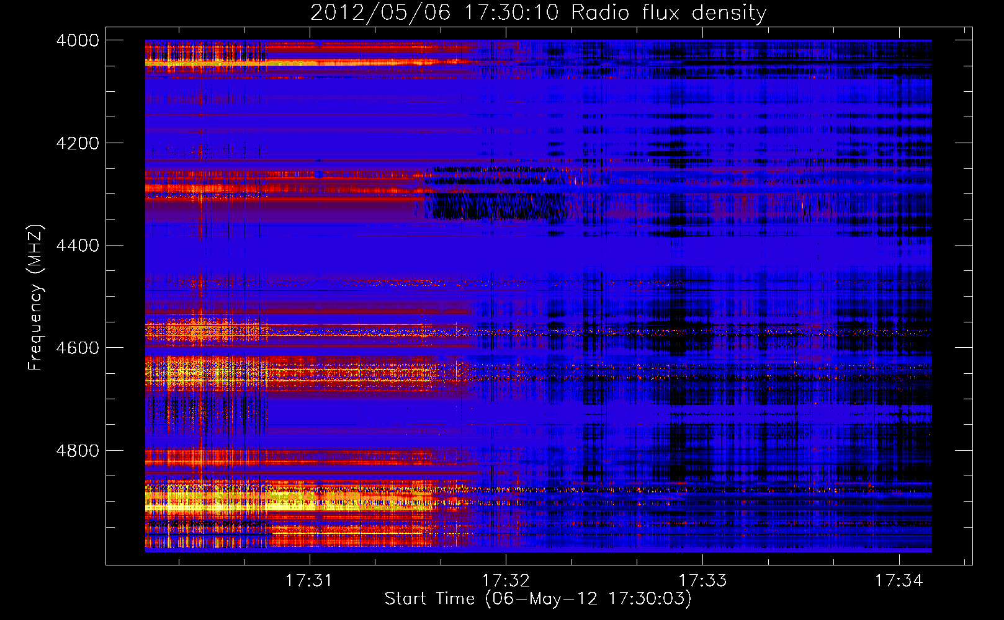The width and height of the screenshot is (1004, 620).
Task: Click the 4600 frequency axis label
Action: [x=78, y=348]
